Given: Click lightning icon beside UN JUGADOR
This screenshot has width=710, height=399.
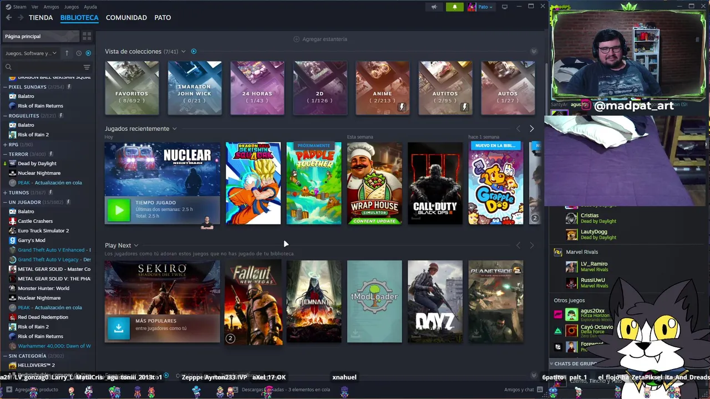Looking at the screenshot, I should (69, 202).
